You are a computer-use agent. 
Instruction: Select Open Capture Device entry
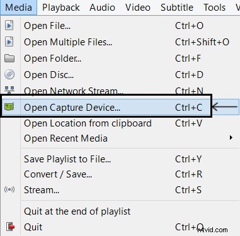pyautogui.click(x=120, y=107)
